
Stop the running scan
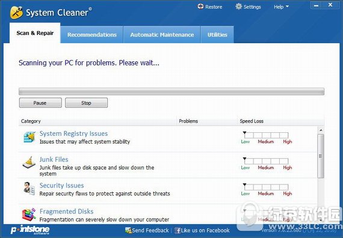[x=87, y=103]
